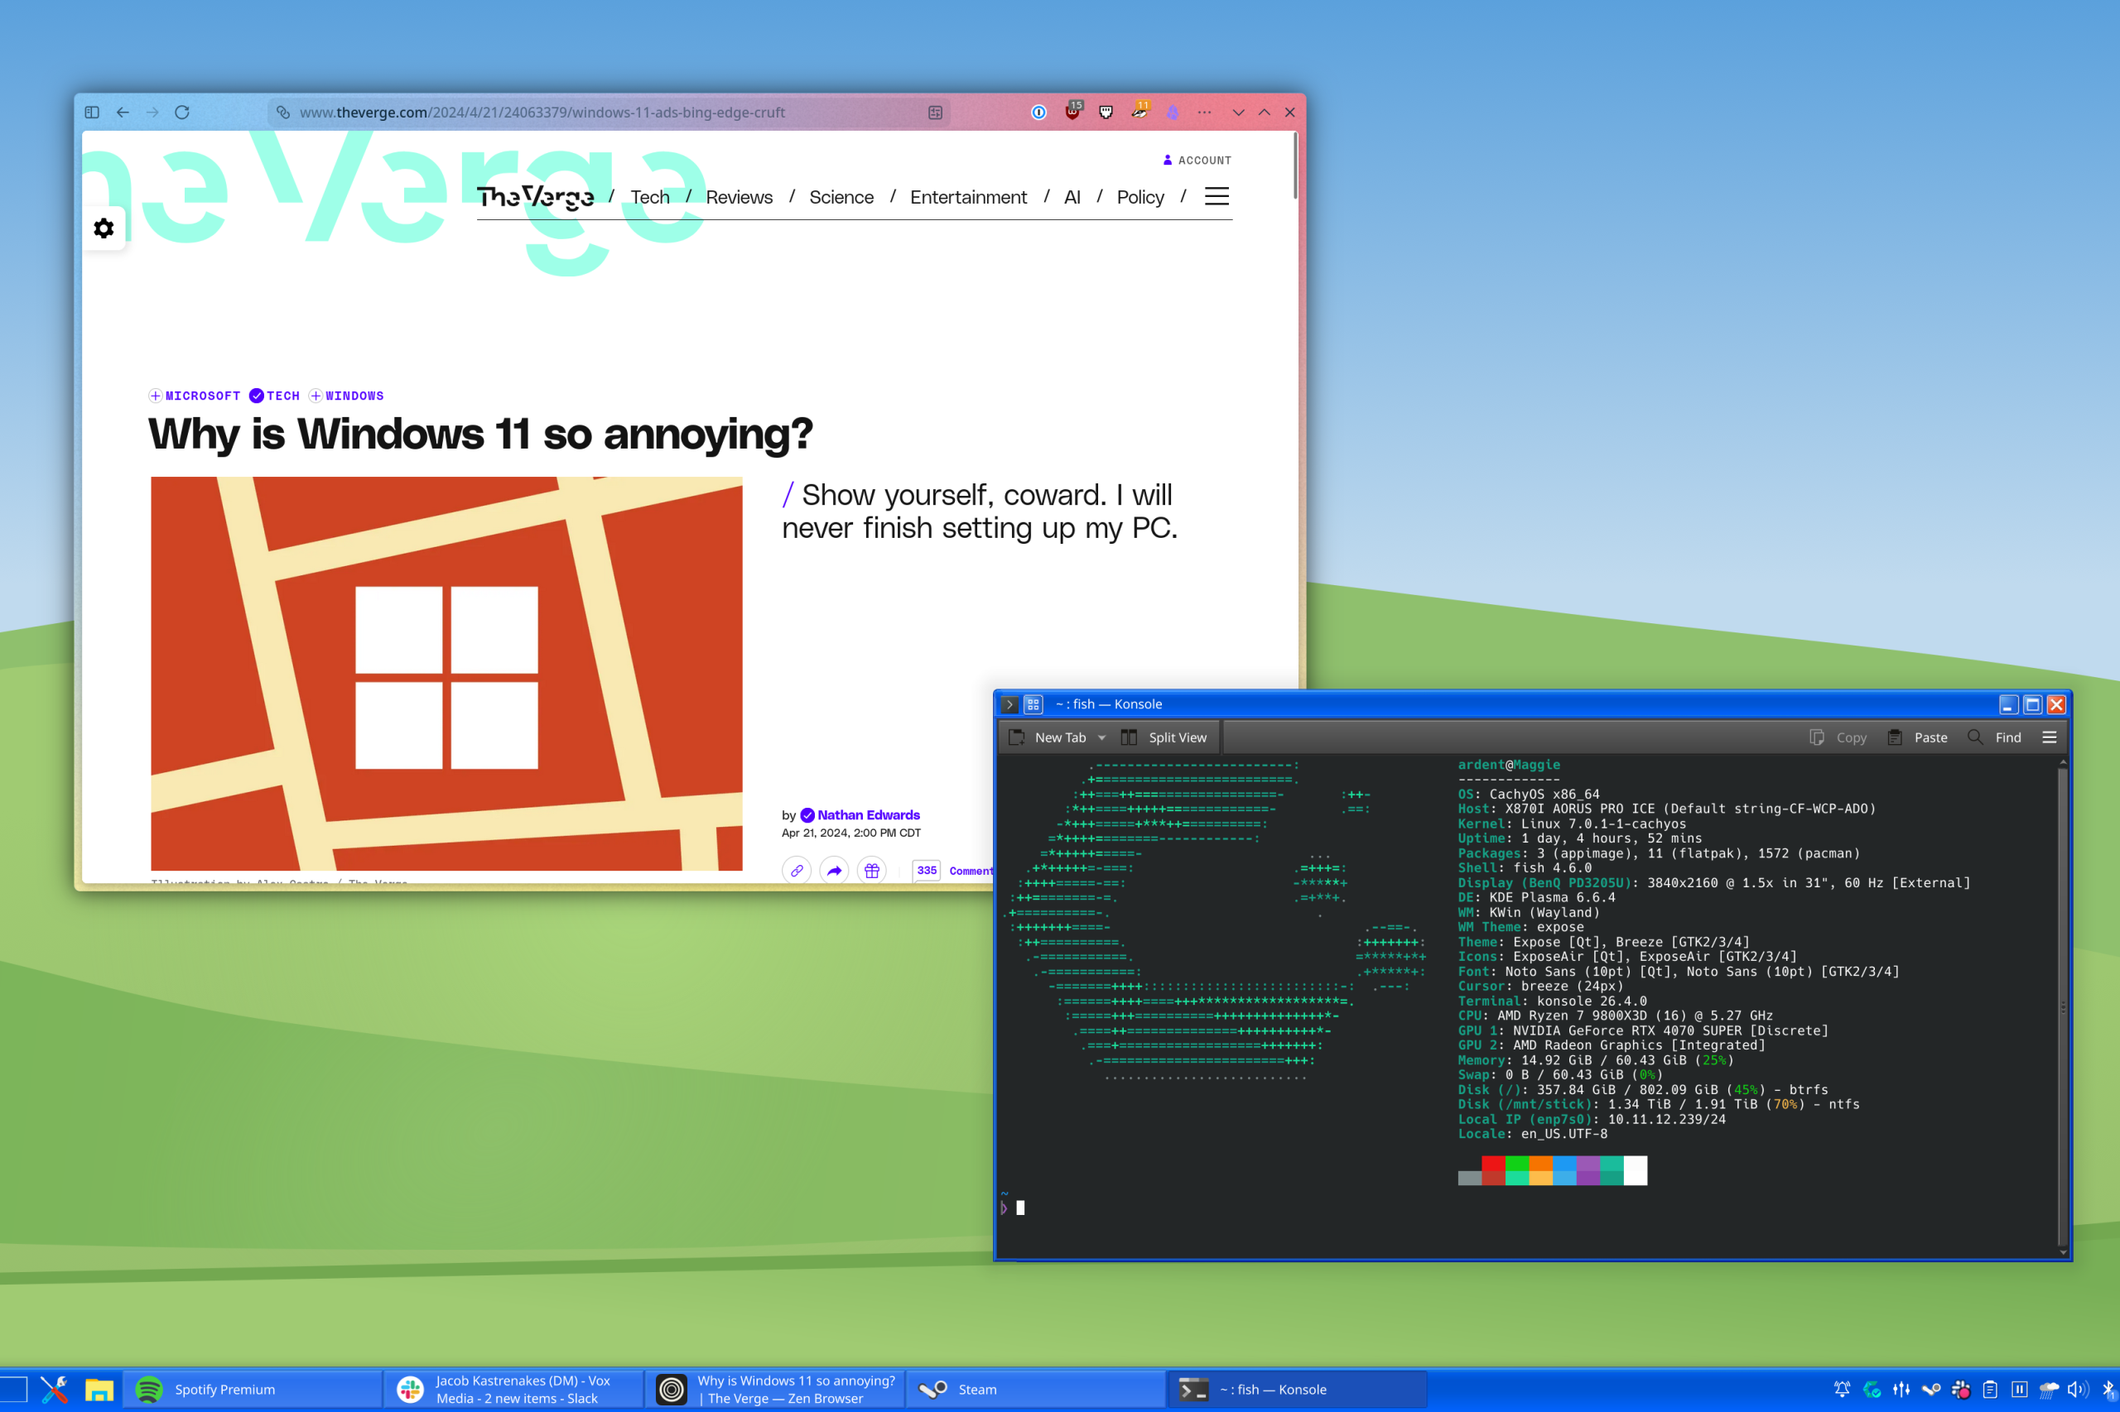This screenshot has height=1412, width=2120.
Task: Click the browser address bar URL
Action: point(541,113)
